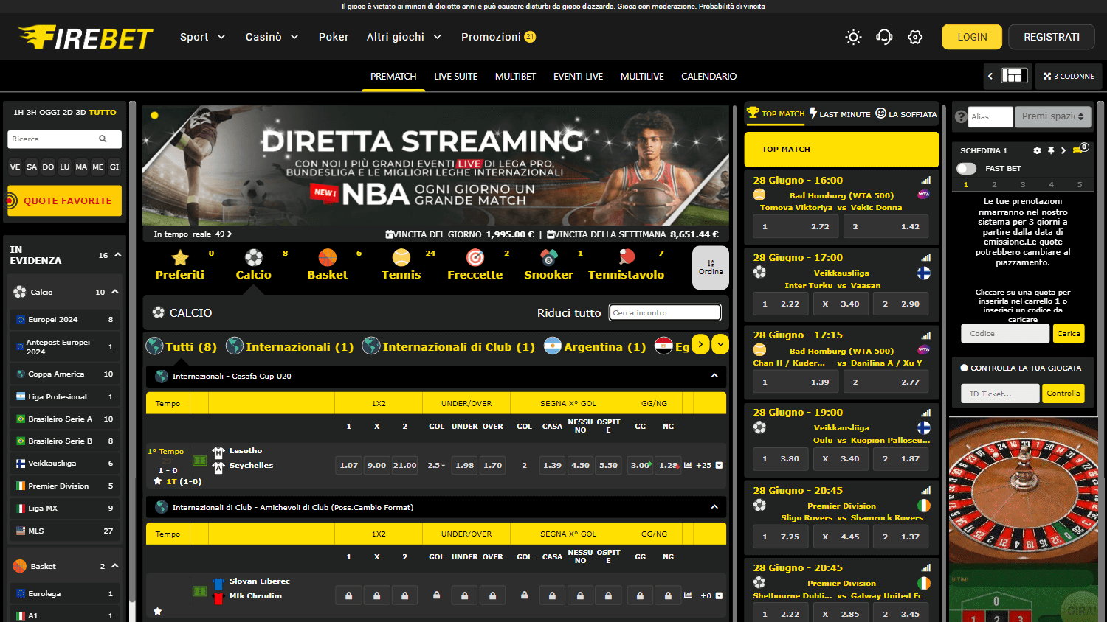1107x622 pixels.
Task: Click the Alias help question mark icon
Action: 961,116
